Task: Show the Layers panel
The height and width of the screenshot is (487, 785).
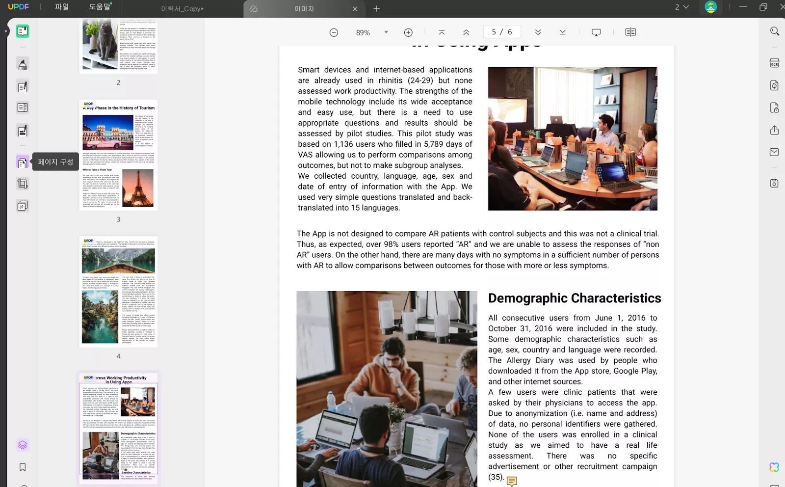Action: [x=23, y=445]
